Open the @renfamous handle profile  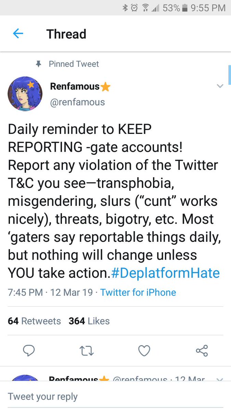[x=77, y=102]
